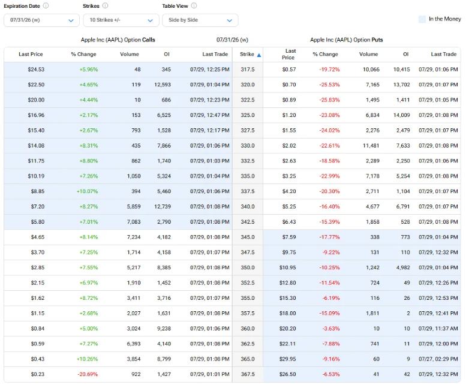This screenshot has width=466, height=385.
Task: Click call open interest 12,739
Action: coord(163,206)
